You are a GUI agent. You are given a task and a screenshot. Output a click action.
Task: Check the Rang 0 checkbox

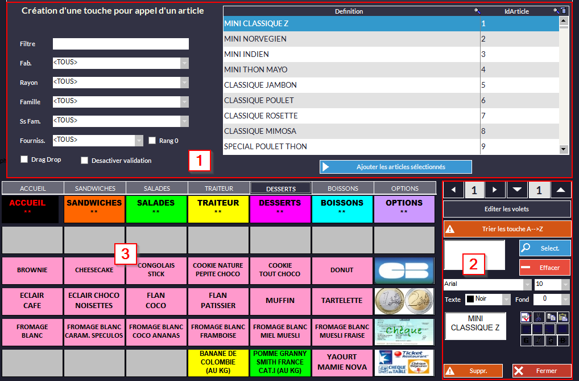point(152,140)
